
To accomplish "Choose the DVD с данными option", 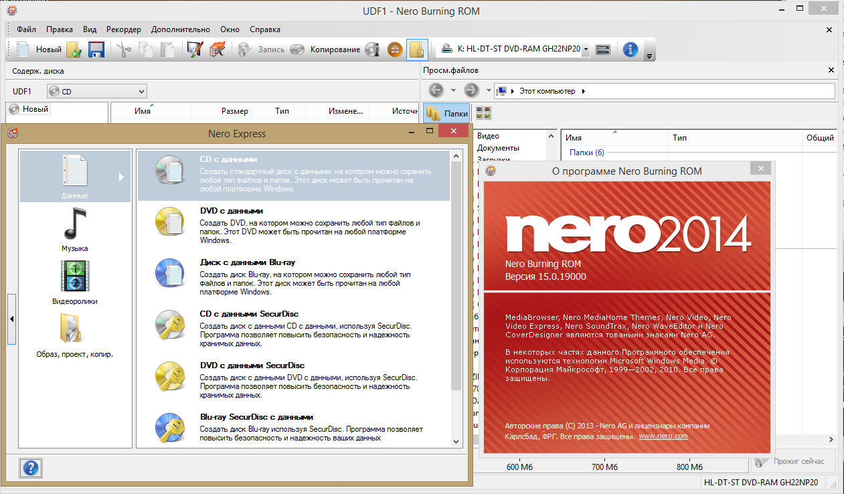I will 293,226.
